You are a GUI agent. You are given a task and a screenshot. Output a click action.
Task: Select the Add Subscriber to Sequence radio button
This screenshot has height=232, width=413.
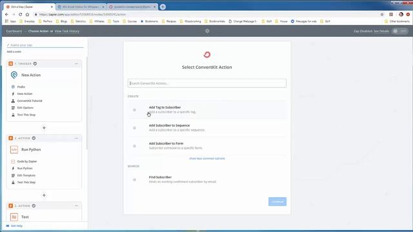[x=135, y=128]
